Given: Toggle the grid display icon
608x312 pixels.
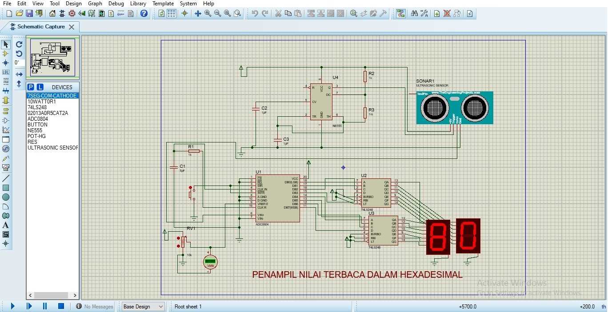Looking at the screenshot, I should click(172, 13).
